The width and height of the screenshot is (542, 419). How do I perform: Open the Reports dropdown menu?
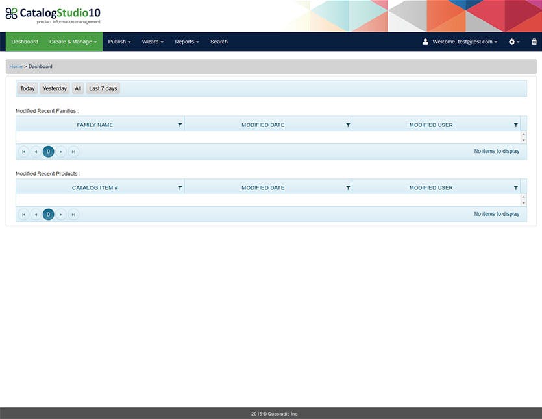coord(187,42)
